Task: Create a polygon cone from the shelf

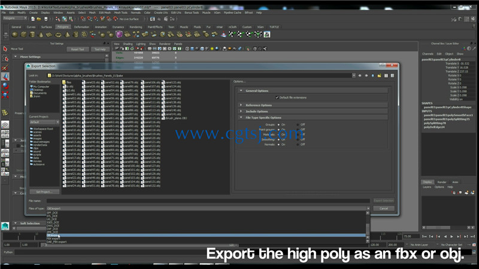Action: pos(41,35)
